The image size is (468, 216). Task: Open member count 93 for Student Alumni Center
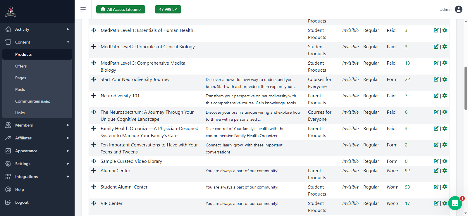coord(407,187)
